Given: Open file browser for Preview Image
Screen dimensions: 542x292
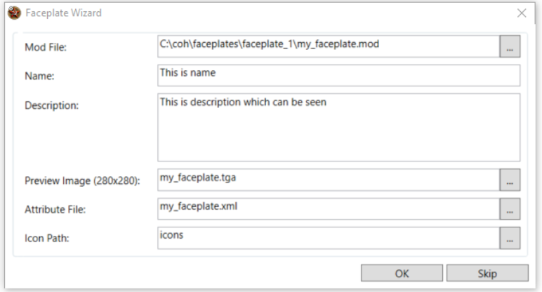Looking at the screenshot, I should click(510, 180).
